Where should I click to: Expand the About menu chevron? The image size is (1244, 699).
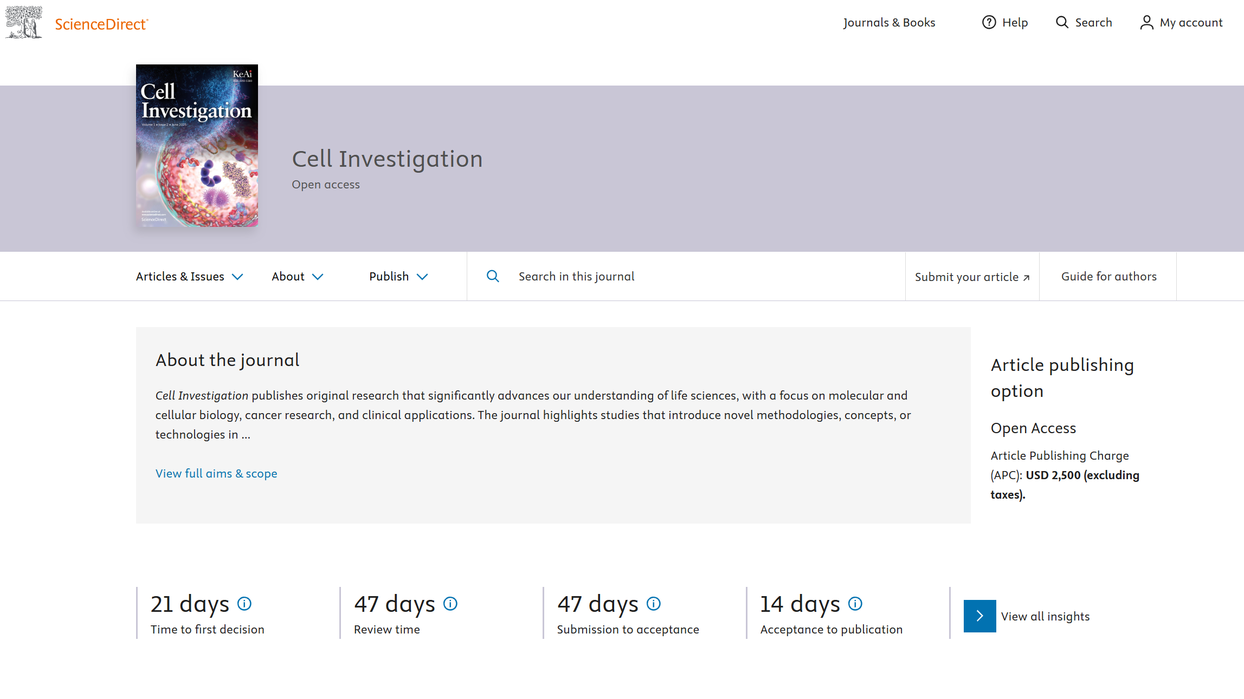(x=318, y=277)
